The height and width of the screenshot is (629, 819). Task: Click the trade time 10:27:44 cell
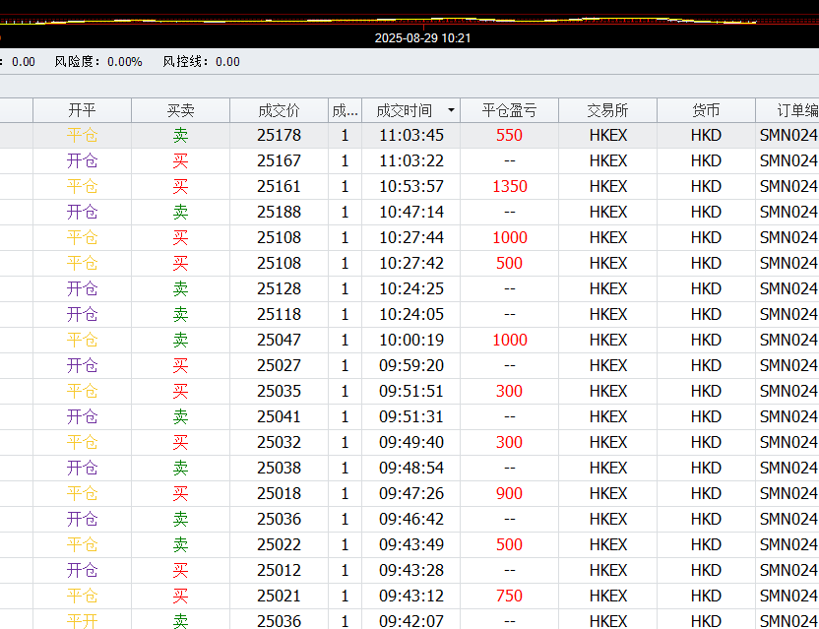click(x=411, y=237)
